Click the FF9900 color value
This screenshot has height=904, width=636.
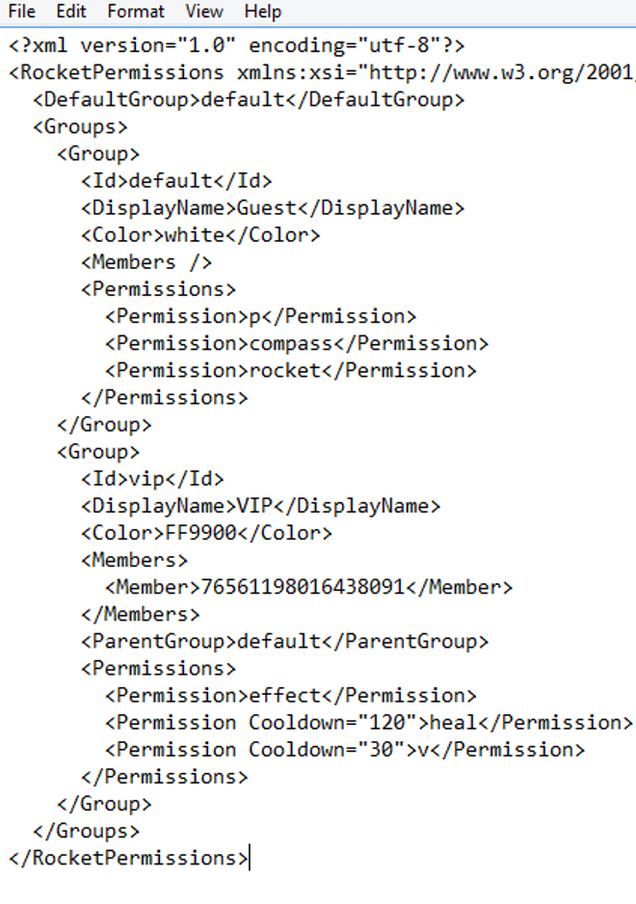tap(200, 533)
